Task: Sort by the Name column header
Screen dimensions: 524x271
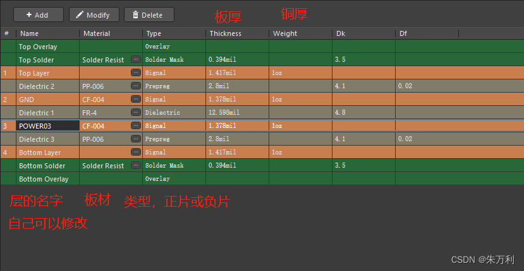Action: tap(48, 33)
